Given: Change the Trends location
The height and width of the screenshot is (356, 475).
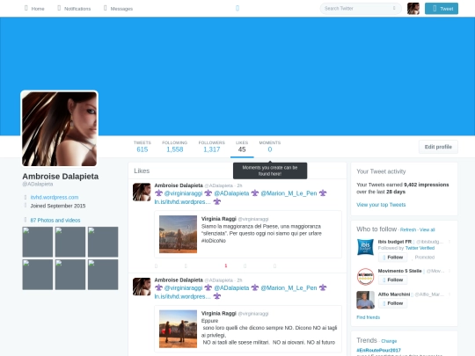Looking at the screenshot, I should click(x=389, y=341).
